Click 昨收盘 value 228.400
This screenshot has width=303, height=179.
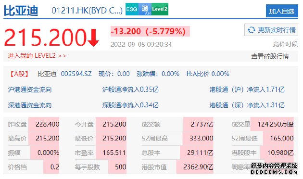click(x=47, y=124)
